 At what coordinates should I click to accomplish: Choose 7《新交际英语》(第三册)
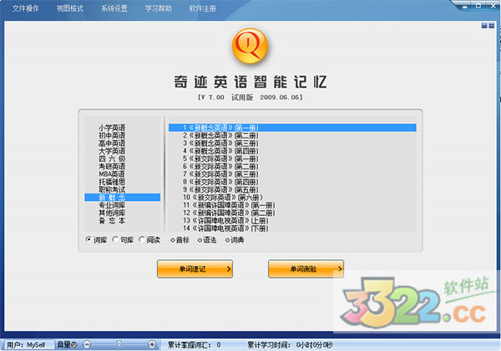click(220, 174)
